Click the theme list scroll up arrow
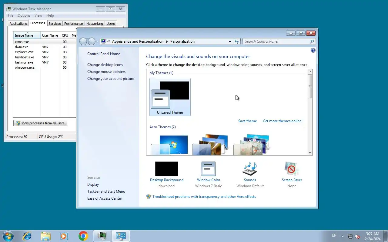Screen dimensions: 388x242 [x=310, y=72]
